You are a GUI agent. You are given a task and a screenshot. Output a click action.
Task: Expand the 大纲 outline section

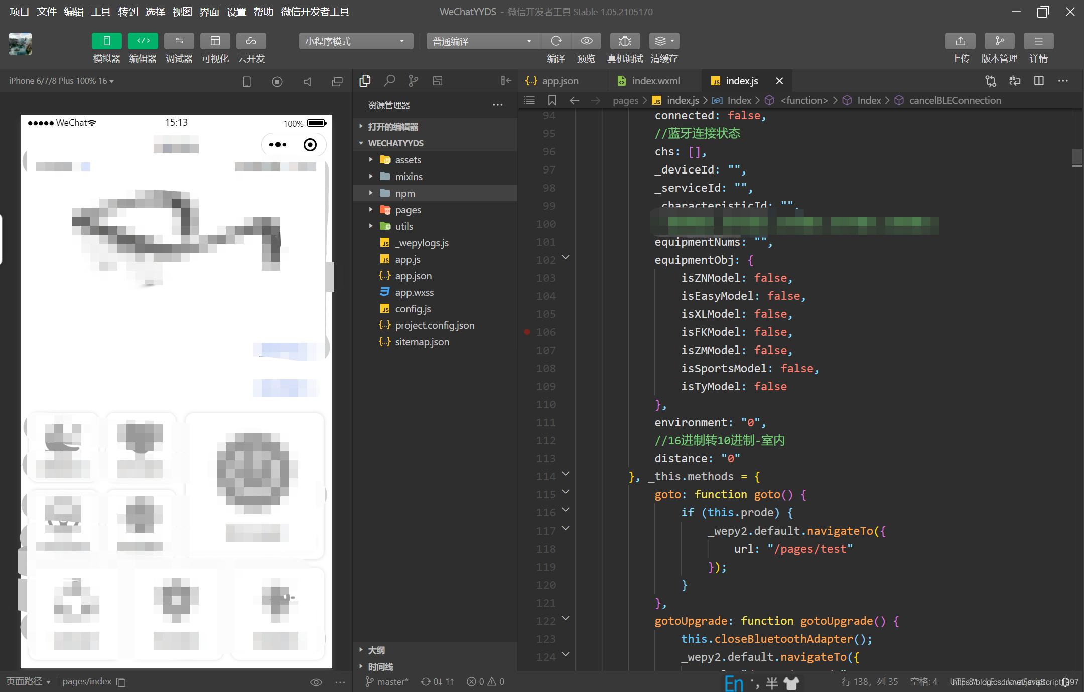436,650
